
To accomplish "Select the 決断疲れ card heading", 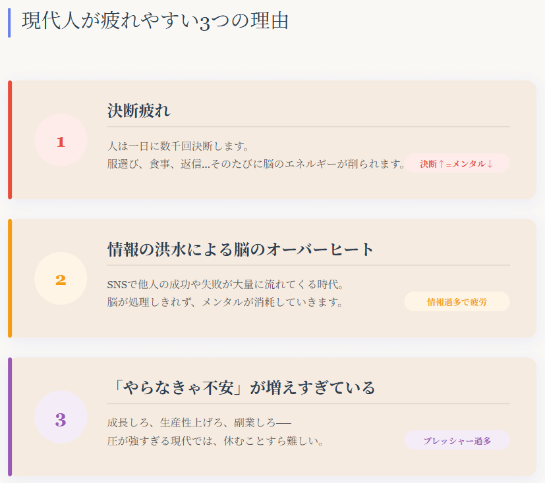I will (139, 111).
